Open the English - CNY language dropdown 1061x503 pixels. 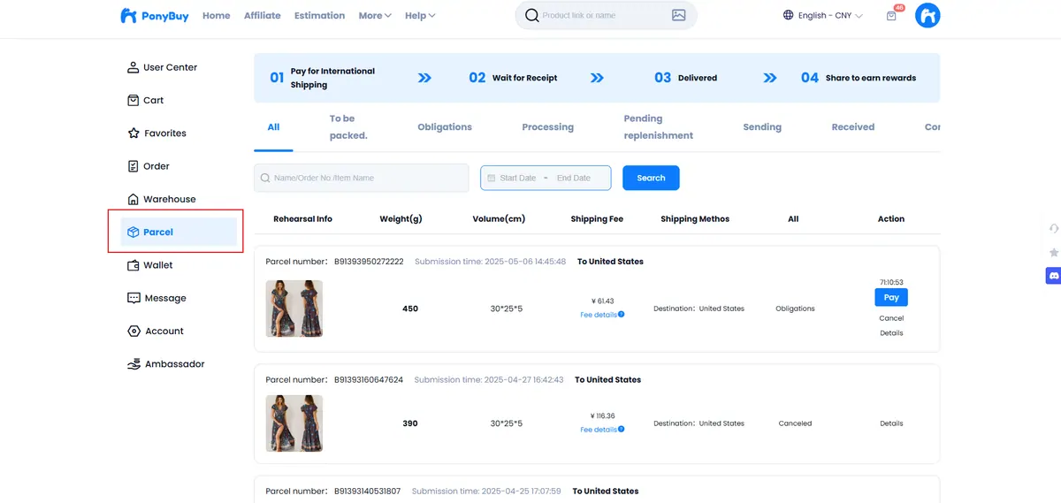point(823,15)
